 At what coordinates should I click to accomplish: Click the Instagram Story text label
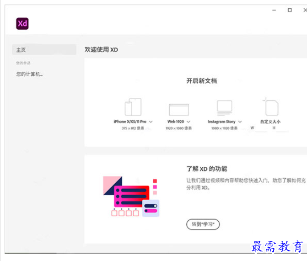[x=221, y=122]
